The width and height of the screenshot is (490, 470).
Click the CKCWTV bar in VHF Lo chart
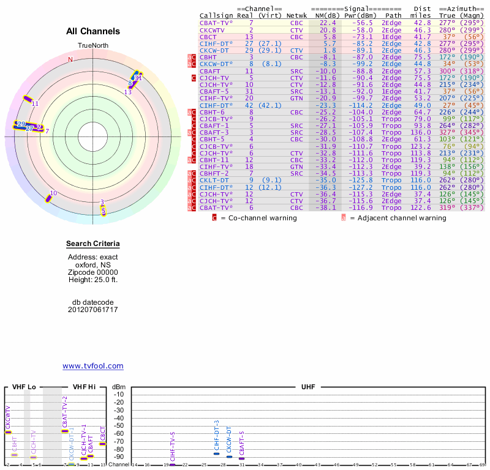point(8,432)
